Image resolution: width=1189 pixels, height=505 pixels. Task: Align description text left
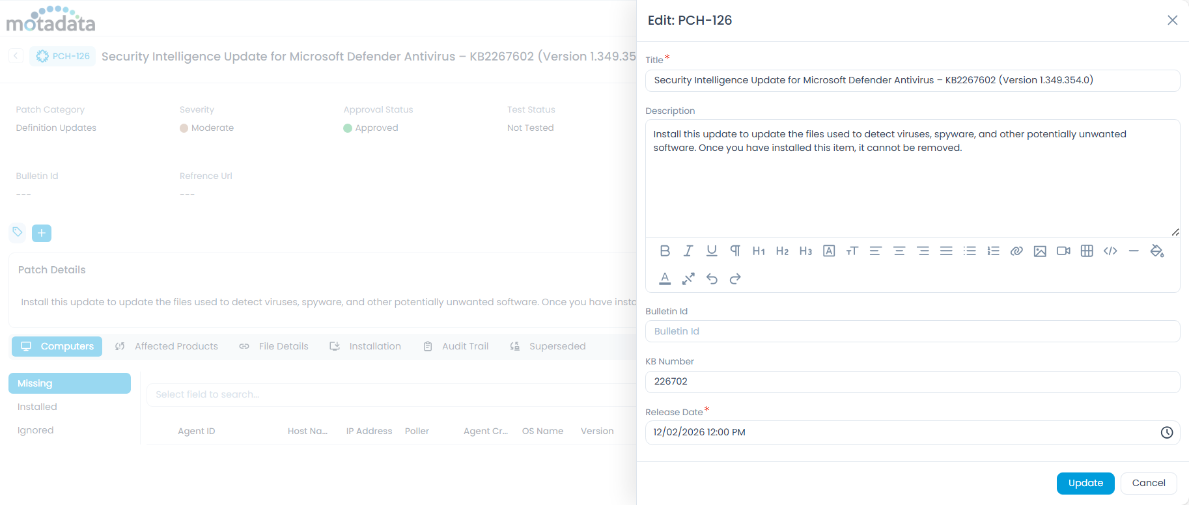pyautogui.click(x=876, y=251)
